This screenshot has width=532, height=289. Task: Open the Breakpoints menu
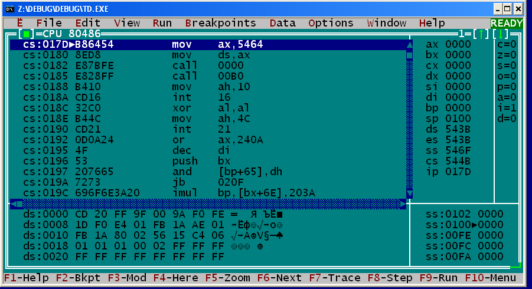click(x=221, y=23)
